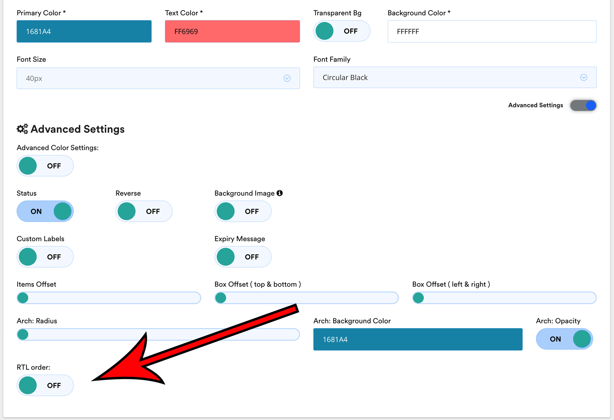Enable the Custom Labels switch
The width and height of the screenshot is (614, 420).
pos(45,257)
